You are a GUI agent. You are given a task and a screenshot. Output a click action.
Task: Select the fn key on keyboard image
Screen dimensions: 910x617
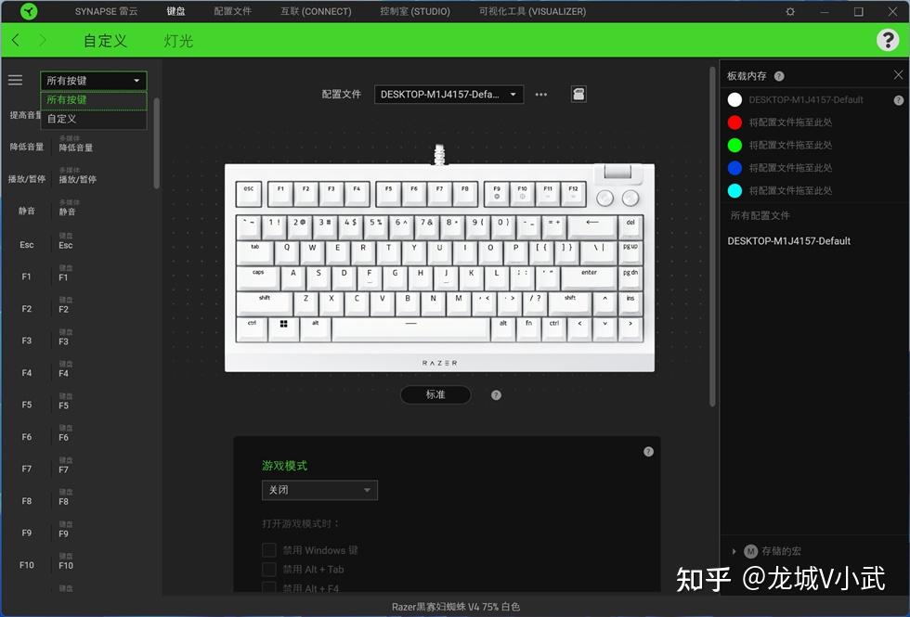click(x=528, y=328)
